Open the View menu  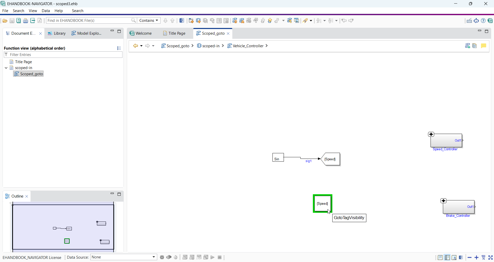click(x=33, y=11)
